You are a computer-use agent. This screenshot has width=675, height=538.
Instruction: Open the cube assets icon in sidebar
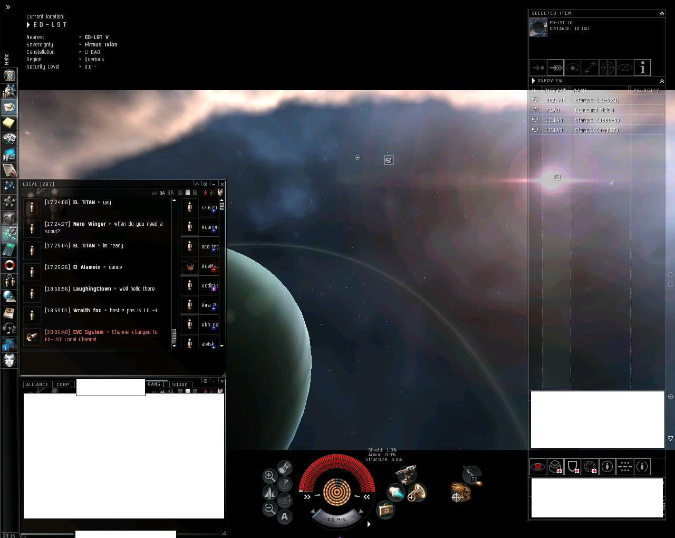pyautogui.click(x=9, y=217)
